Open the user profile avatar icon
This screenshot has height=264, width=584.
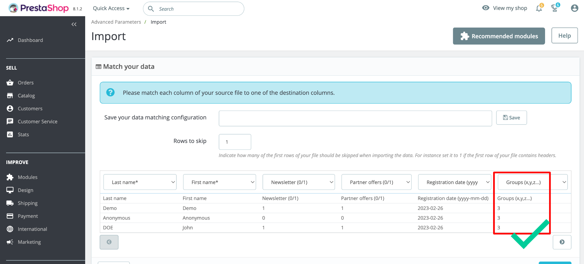574,8
